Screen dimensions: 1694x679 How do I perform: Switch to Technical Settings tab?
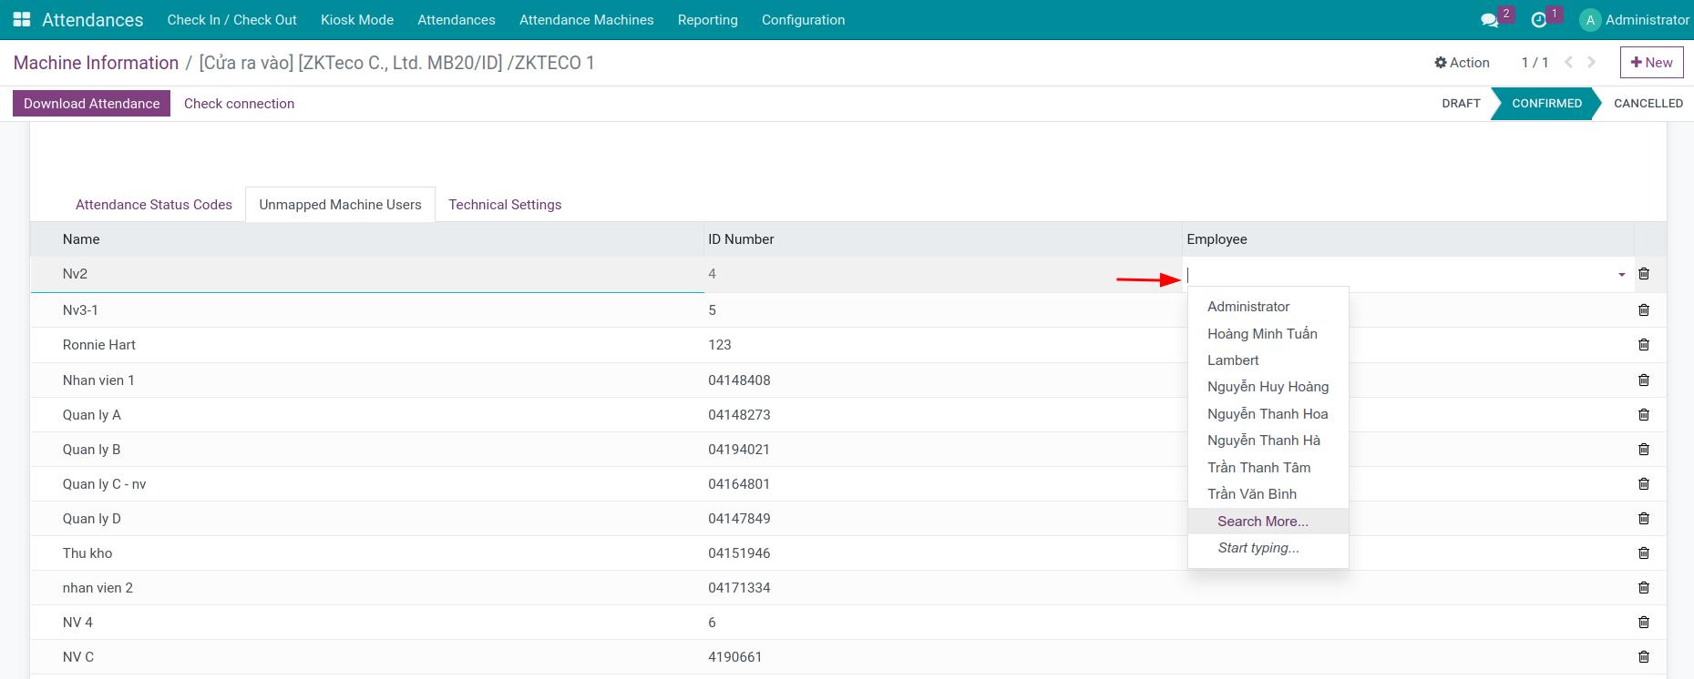pos(505,205)
